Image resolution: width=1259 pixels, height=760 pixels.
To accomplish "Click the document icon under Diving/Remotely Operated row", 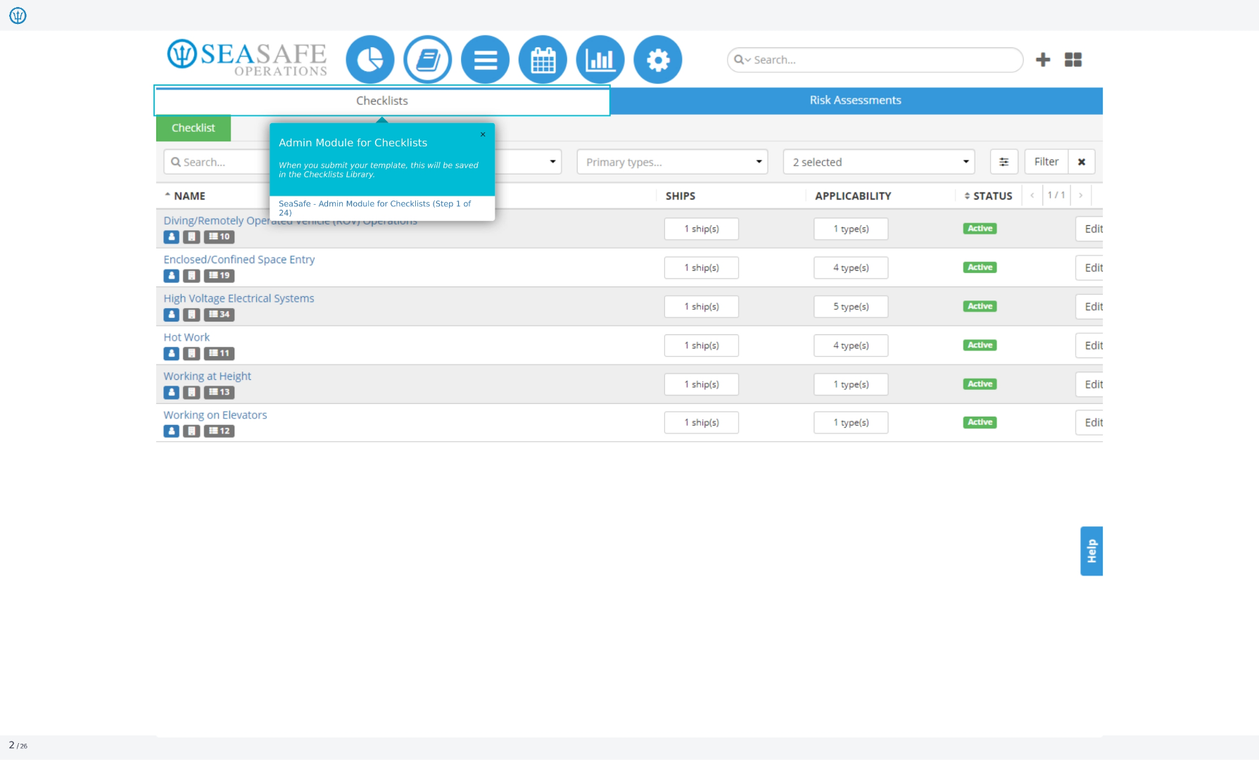I will pos(191,237).
